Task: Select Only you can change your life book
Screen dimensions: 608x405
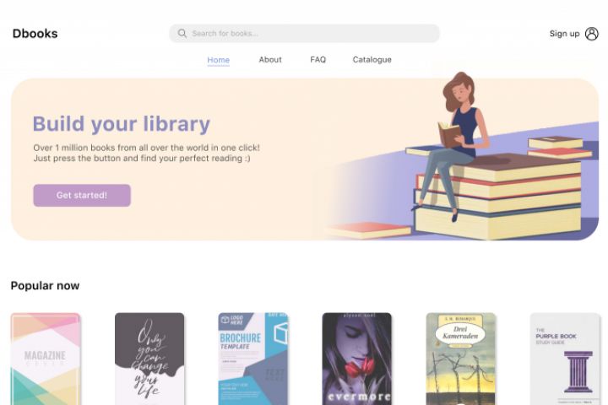Action: pos(149,359)
